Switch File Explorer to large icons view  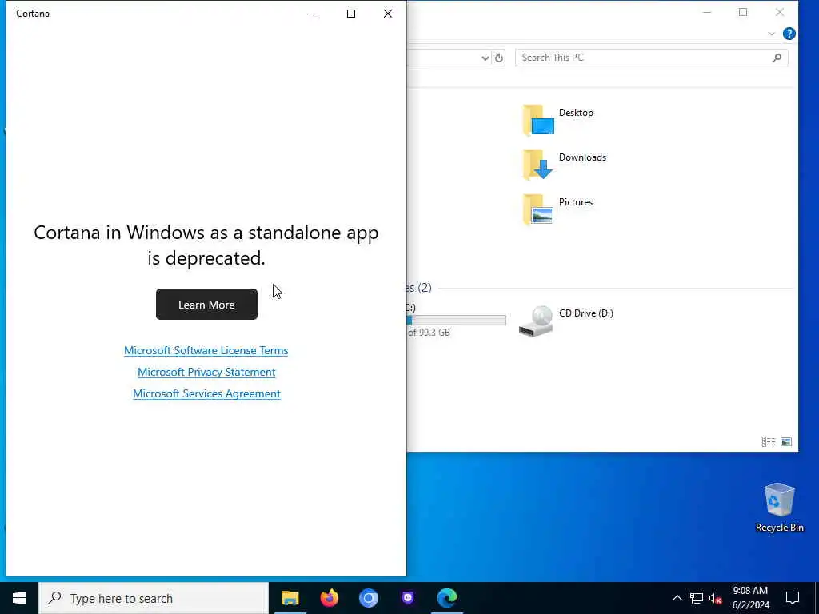pyautogui.click(x=786, y=441)
